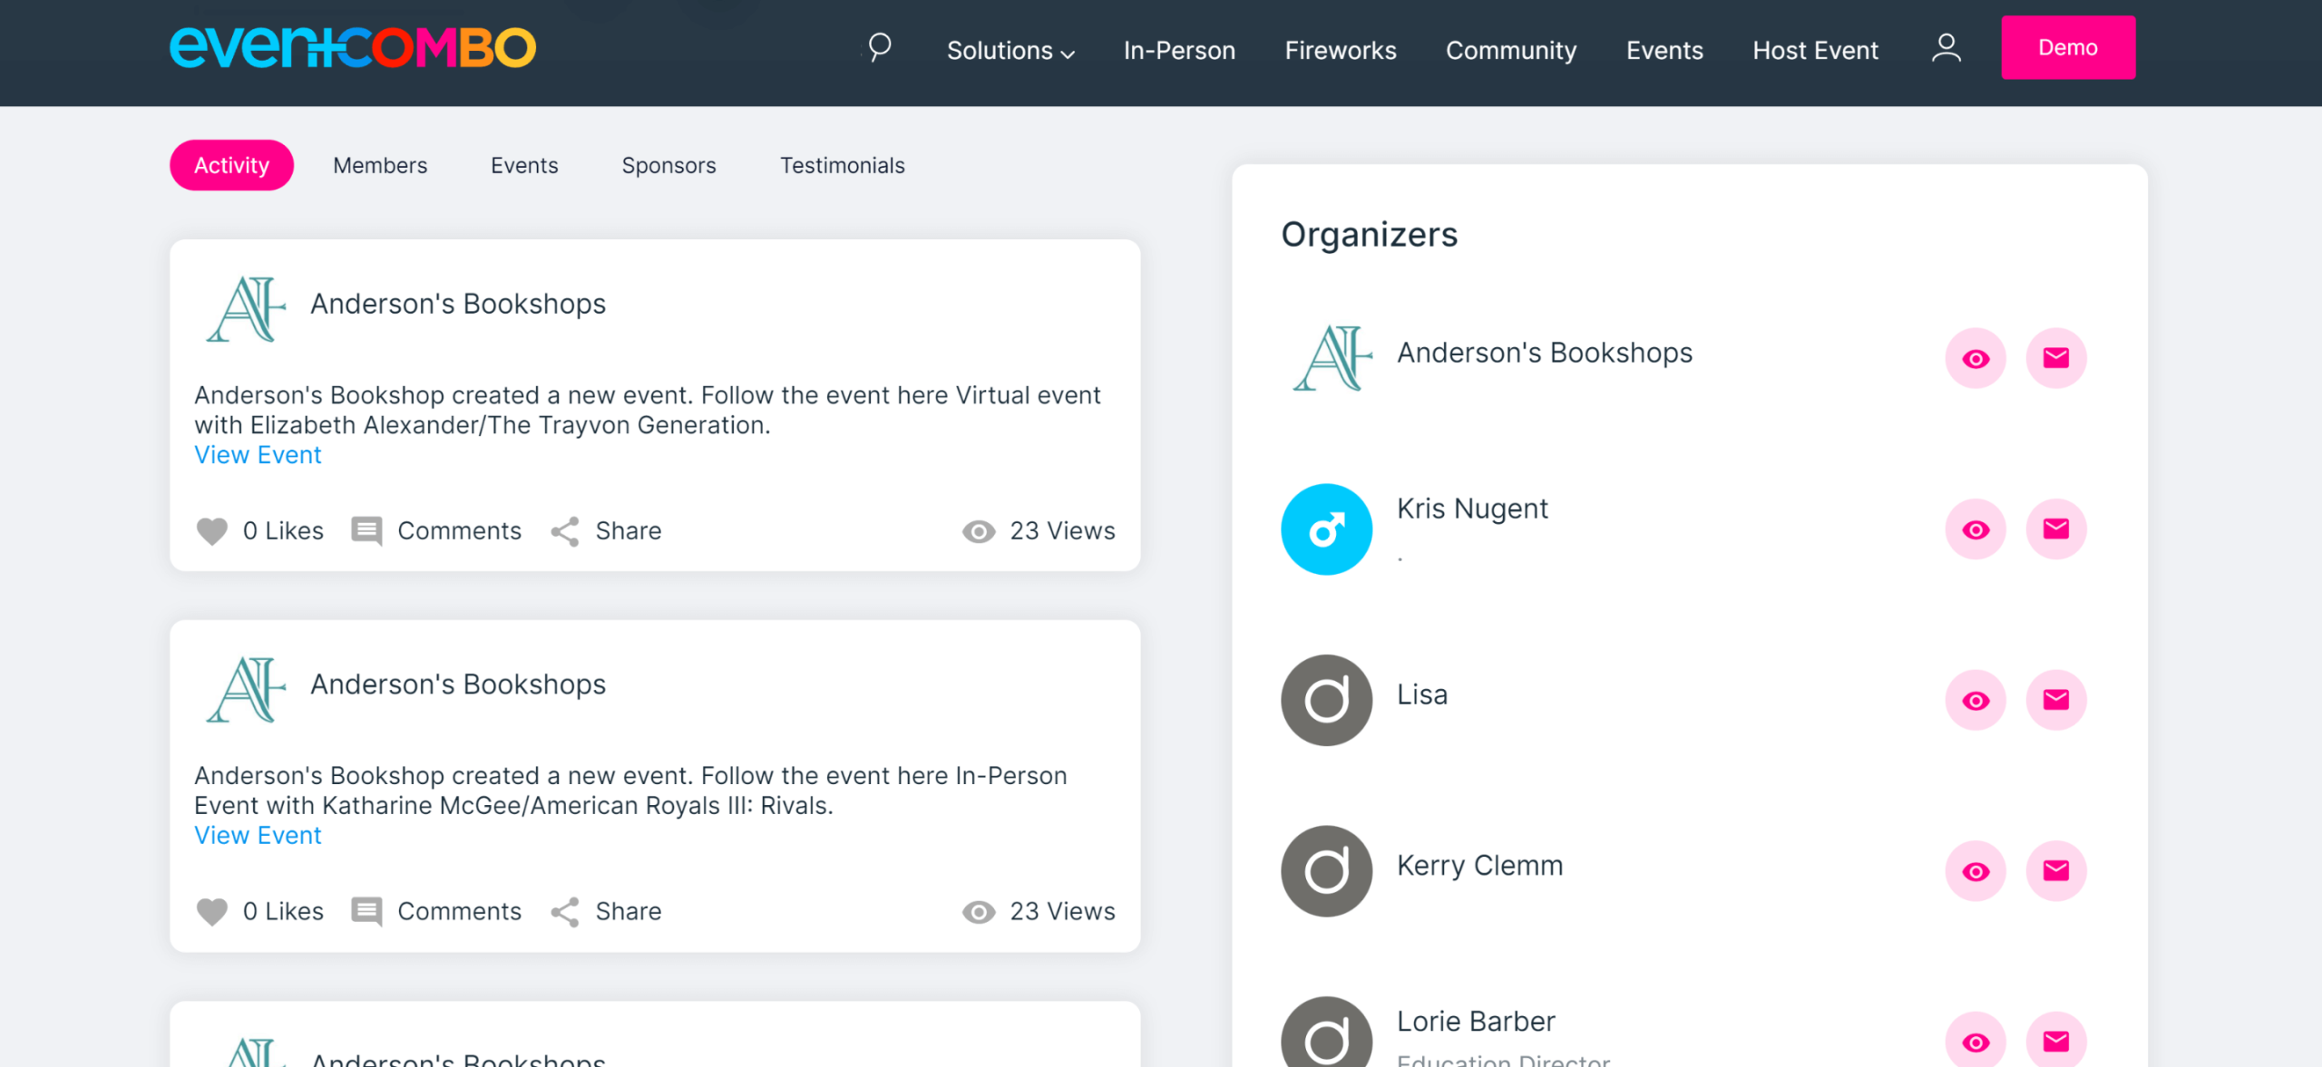Open View Event link for Trayvon Generation
2322x1067 pixels.
coord(258,455)
